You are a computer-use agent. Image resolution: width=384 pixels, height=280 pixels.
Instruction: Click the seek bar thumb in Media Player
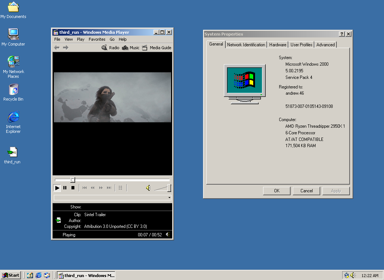point(73,180)
